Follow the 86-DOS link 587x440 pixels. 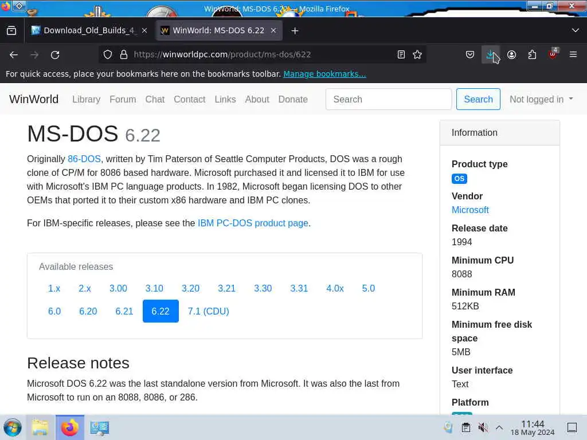click(84, 159)
